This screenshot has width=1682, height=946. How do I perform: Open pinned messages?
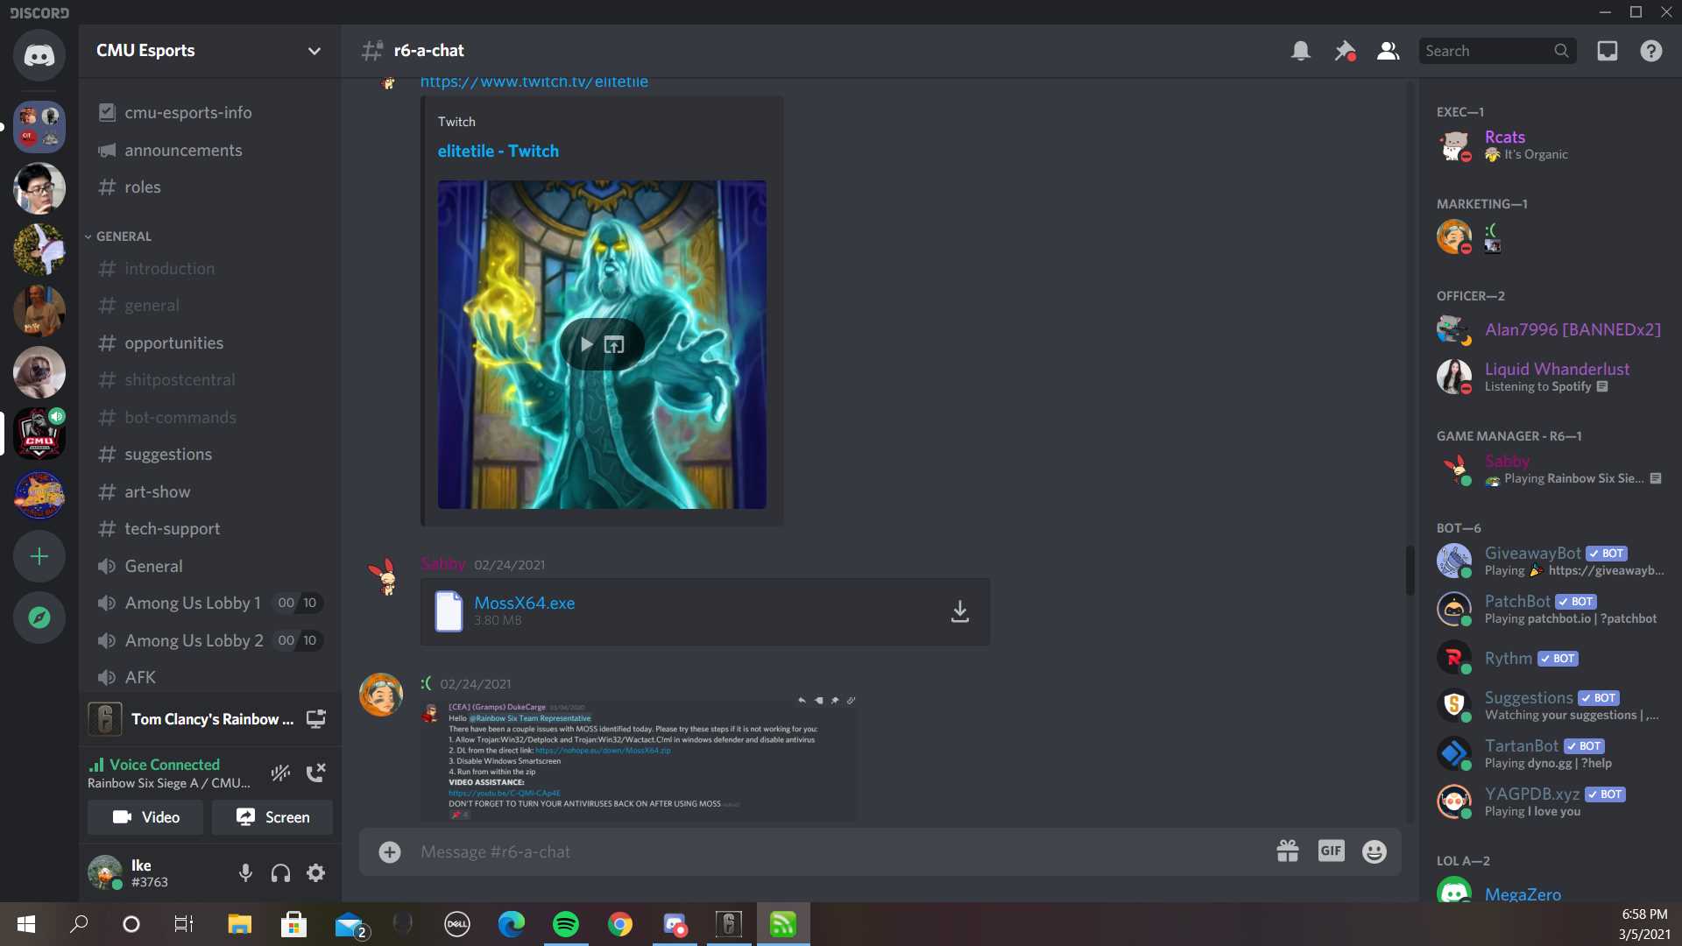tap(1344, 51)
